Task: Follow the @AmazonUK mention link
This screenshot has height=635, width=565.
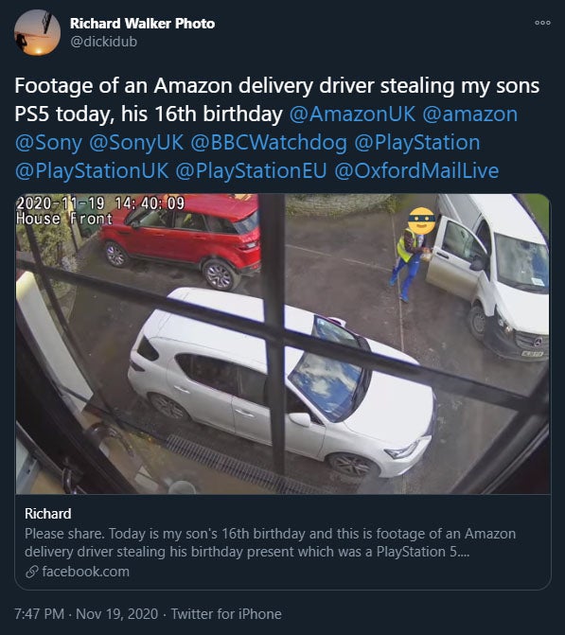Action: tap(352, 115)
